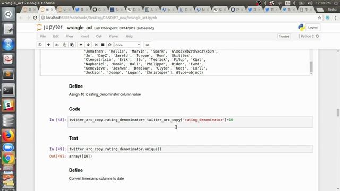This screenshot has width=340, height=191.
Task: Click 'Assign 10 to rating_denominator column value' text
Action: 105,94
